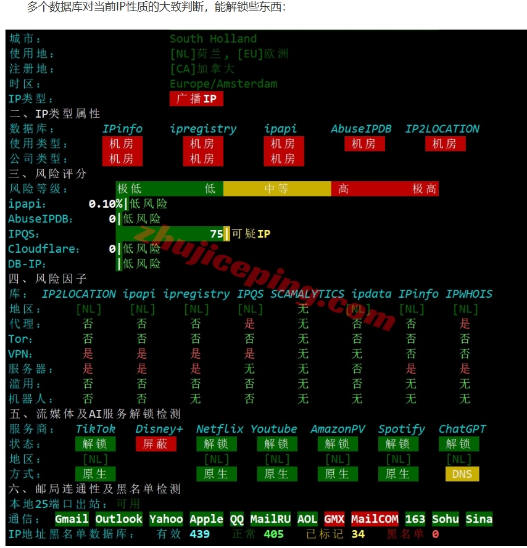Select the "Sohu" mail badge
The width and height of the screenshot is (527, 548).
point(445,520)
